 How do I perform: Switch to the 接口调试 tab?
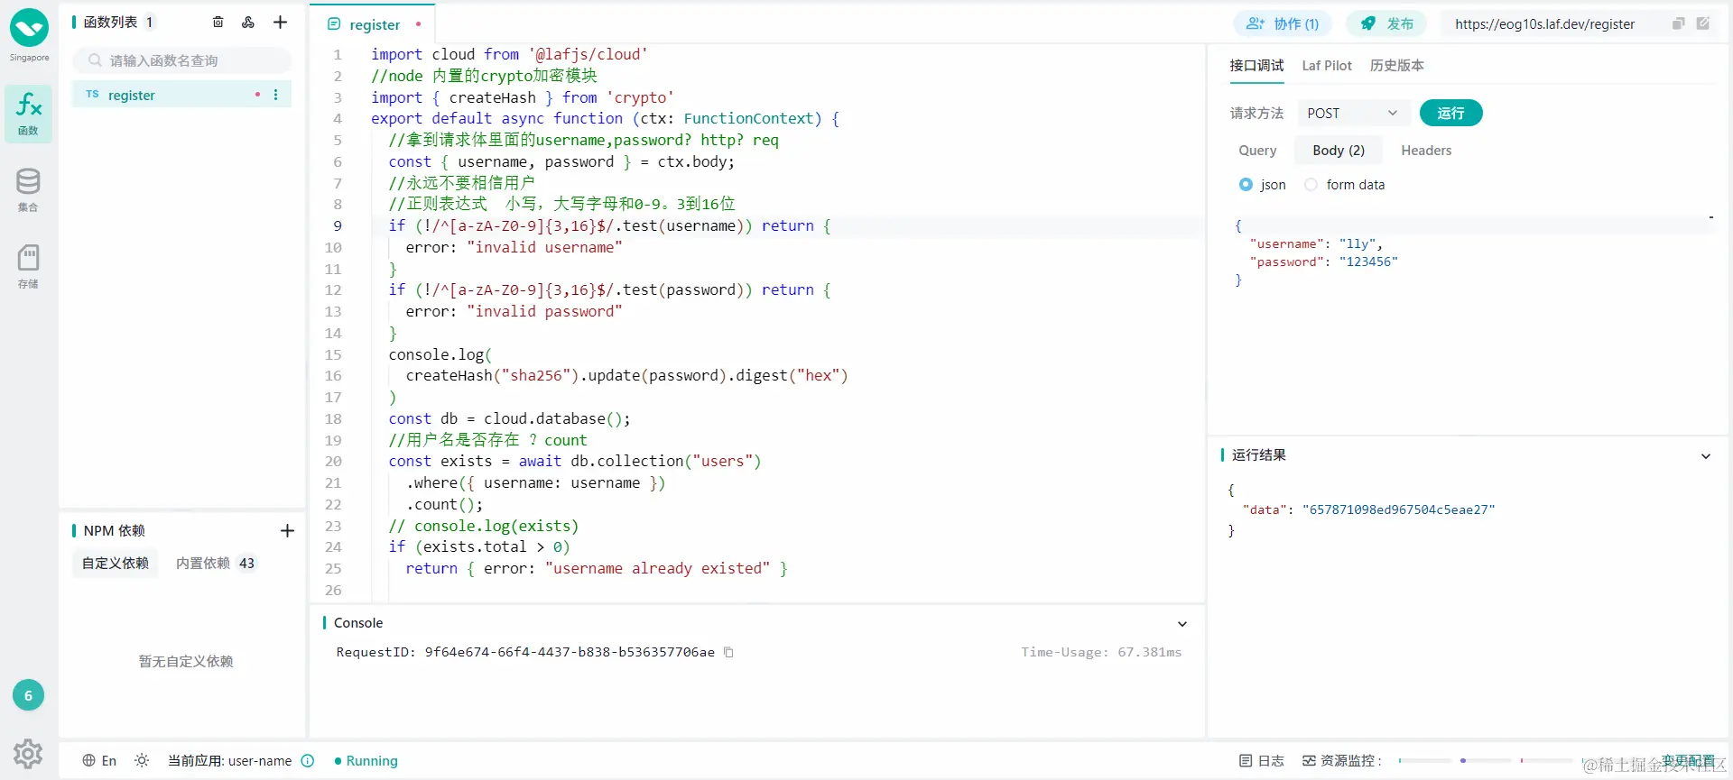tap(1256, 65)
